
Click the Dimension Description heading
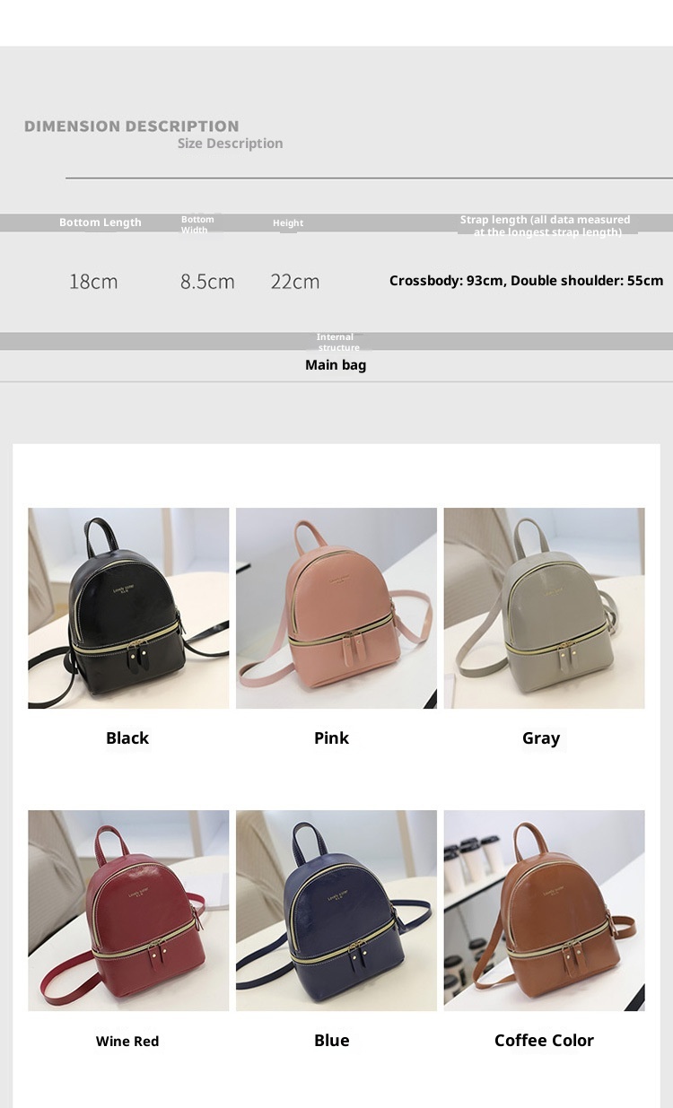tap(132, 127)
